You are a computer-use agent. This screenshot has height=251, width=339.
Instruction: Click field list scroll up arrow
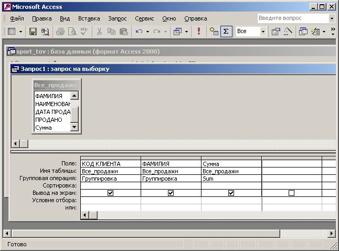coord(75,96)
